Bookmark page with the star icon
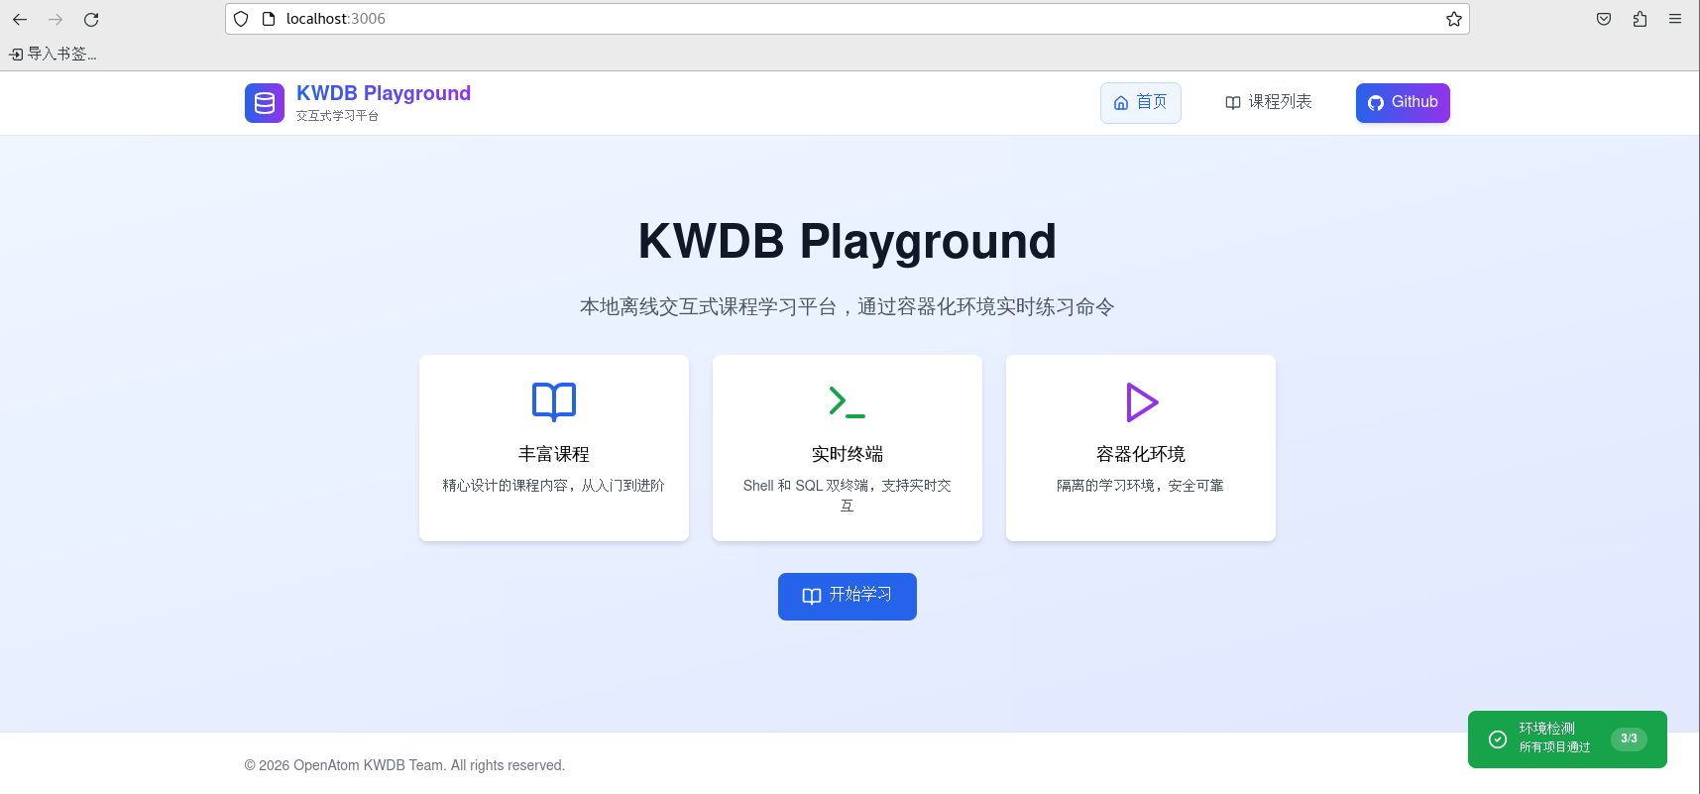This screenshot has width=1700, height=794. click(1453, 19)
